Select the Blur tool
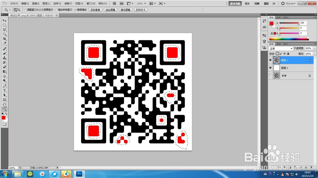 pos(4,76)
